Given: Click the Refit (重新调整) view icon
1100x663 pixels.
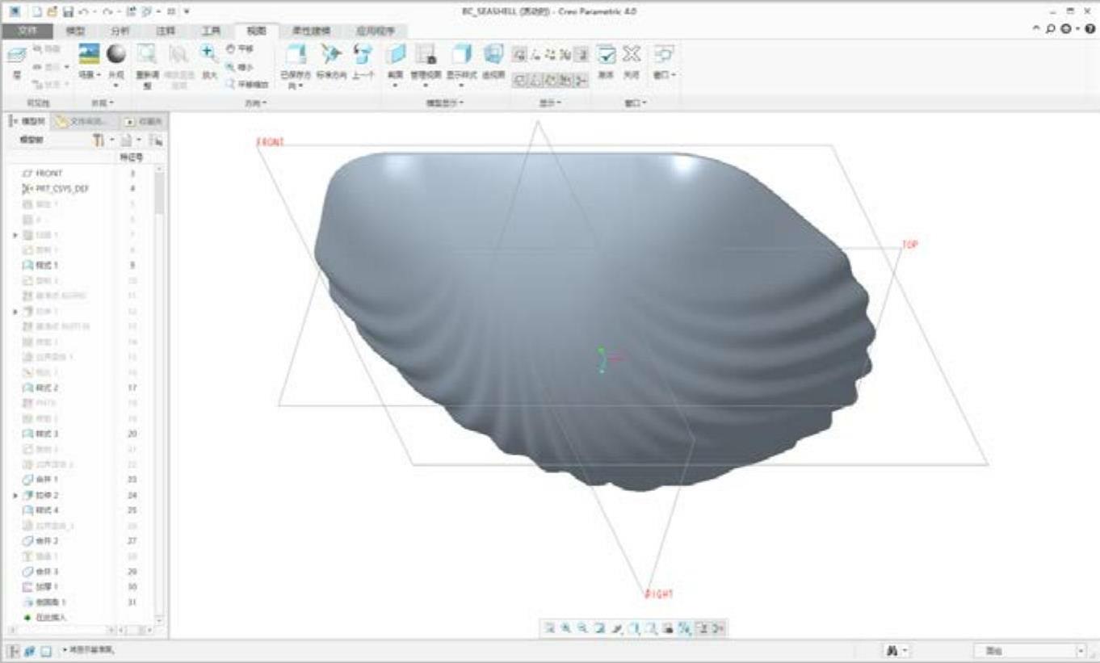Looking at the screenshot, I should (146, 60).
